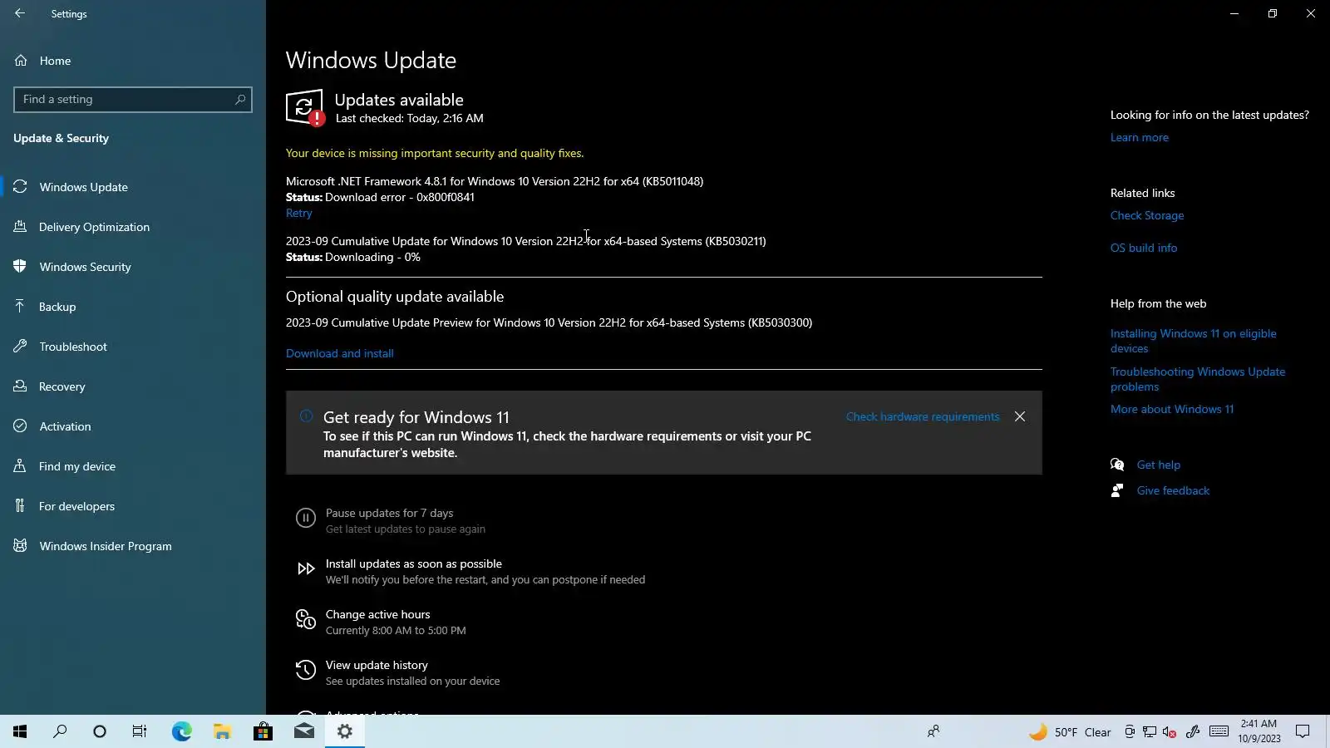Click the Troubleshoot wrench icon
1330x748 pixels.
20,347
